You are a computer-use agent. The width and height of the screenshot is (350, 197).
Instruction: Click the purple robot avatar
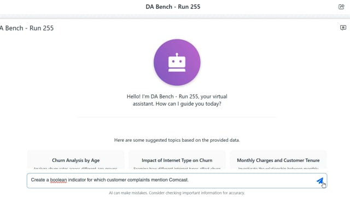click(x=177, y=62)
